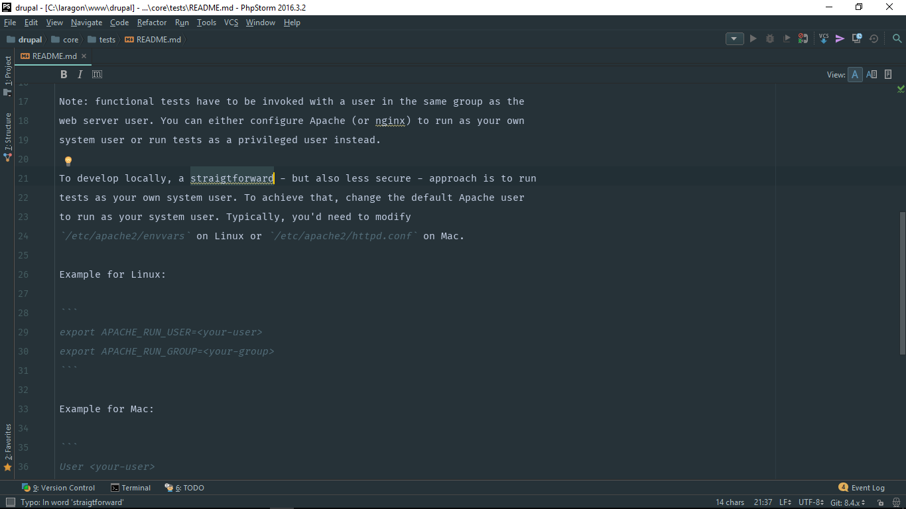The width and height of the screenshot is (906, 509).
Task: Click the '/etc/apache2/envvars' code text
Action: coord(125,236)
